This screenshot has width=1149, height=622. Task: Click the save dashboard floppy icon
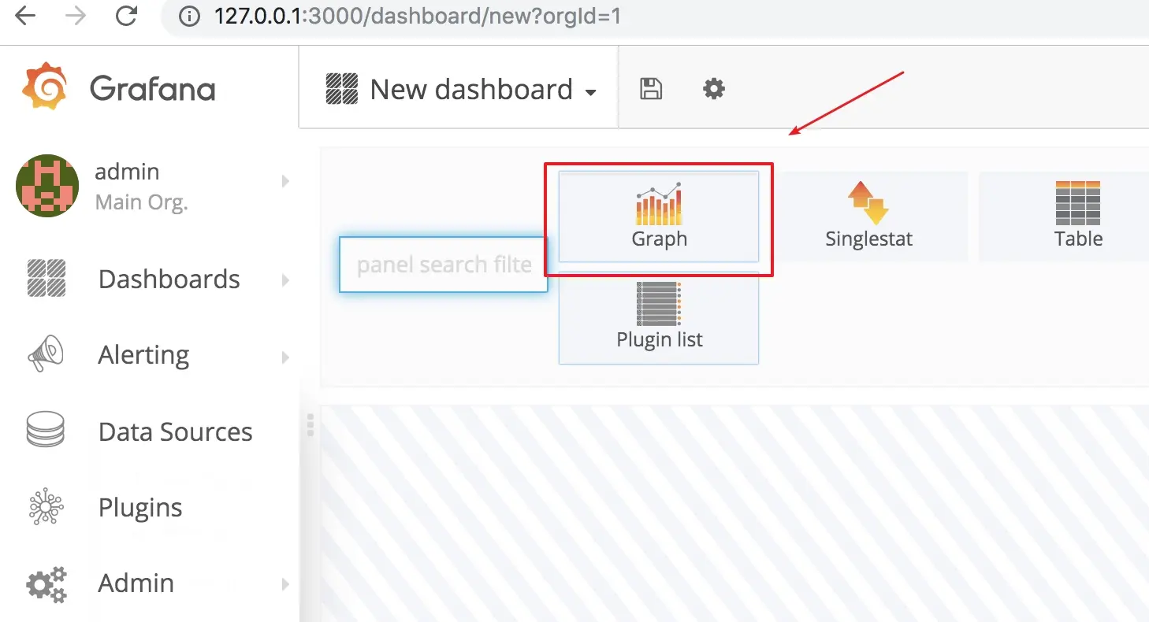651,89
